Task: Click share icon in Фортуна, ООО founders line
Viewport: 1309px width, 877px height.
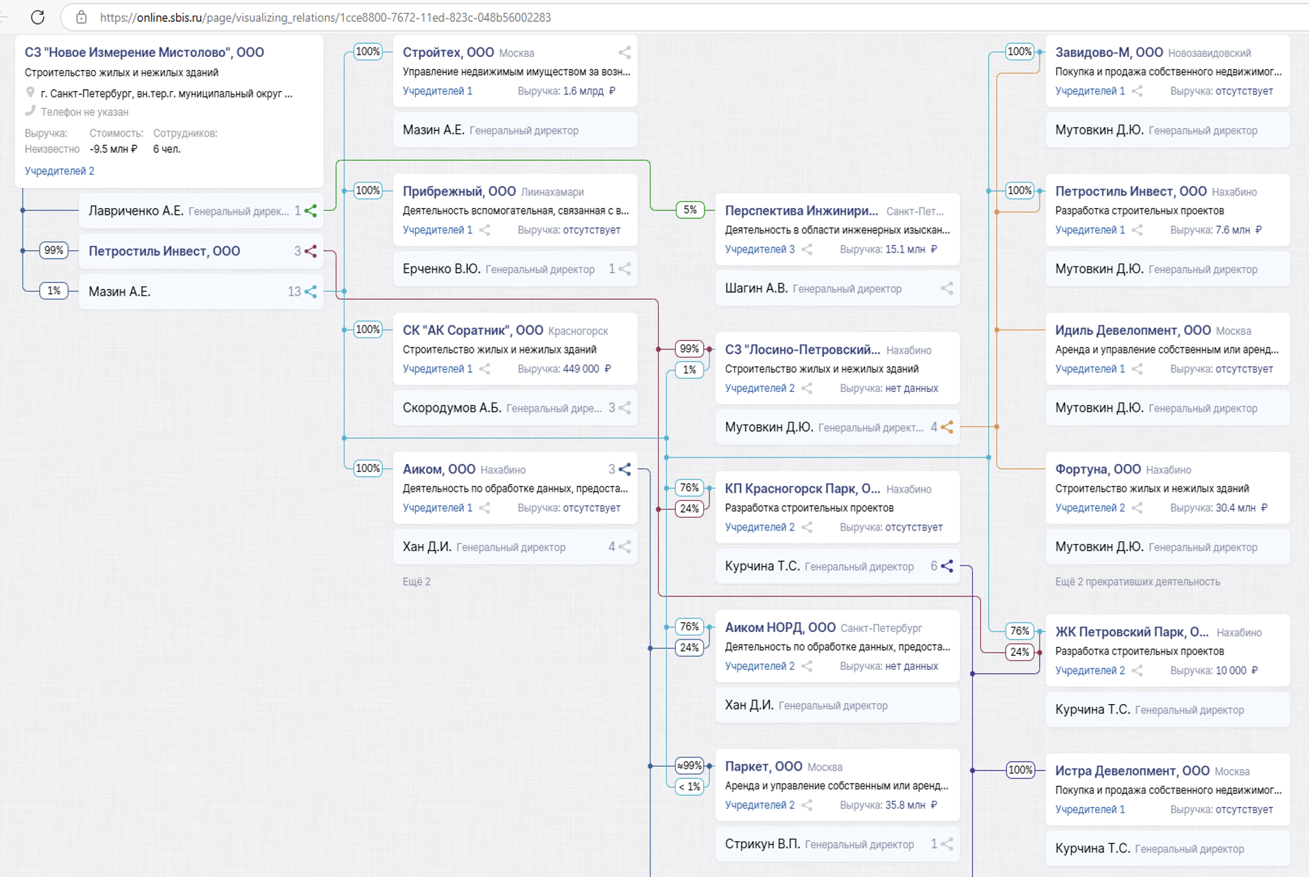Action: pos(1137,508)
